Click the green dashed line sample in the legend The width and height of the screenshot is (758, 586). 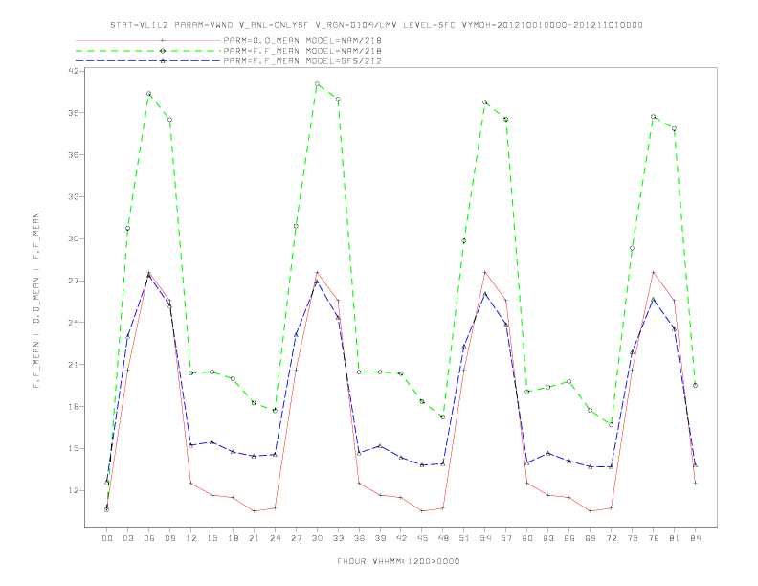[x=148, y=51]
